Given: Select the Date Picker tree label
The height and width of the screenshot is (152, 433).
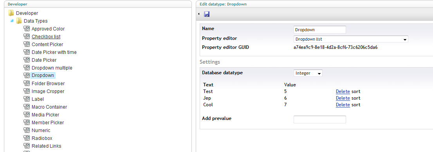Looking at the screenshot, I should point(44,60).
